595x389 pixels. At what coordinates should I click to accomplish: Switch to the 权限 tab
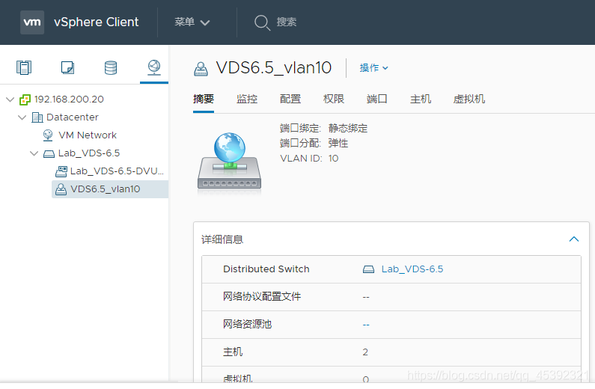334,99
